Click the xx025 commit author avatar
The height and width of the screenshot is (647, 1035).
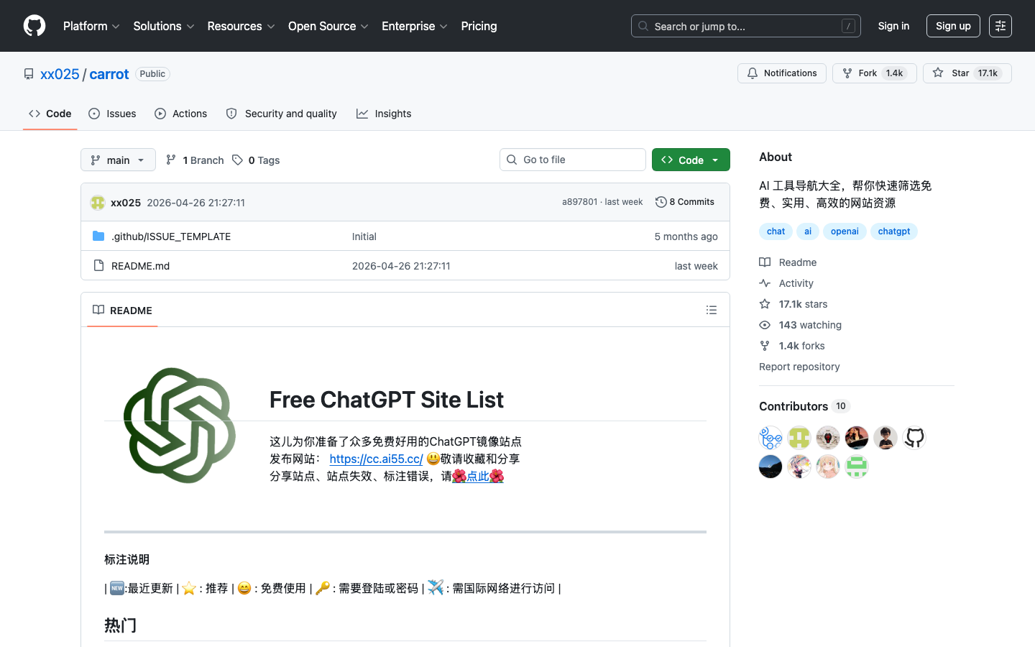tap(98, 203)
